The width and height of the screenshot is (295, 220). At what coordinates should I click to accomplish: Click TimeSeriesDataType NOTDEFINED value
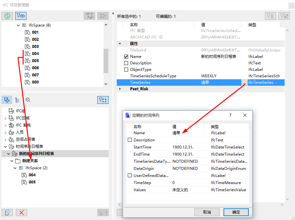185,161
